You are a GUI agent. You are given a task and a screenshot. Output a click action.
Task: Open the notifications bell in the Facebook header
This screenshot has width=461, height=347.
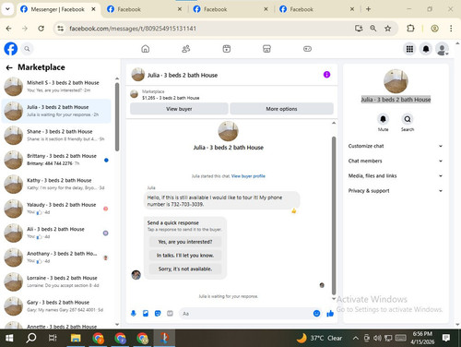pos(426,49)
